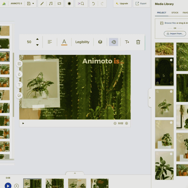
Task: Toggle checkmark on rubber plant leaves image
Action: [171, 154]
